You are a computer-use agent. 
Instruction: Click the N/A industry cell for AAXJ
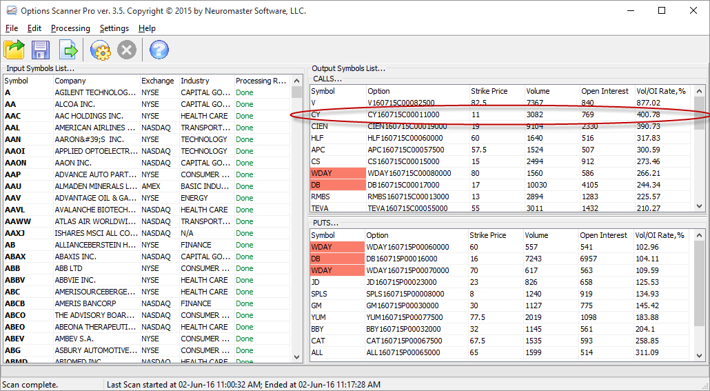click(207, 233)
